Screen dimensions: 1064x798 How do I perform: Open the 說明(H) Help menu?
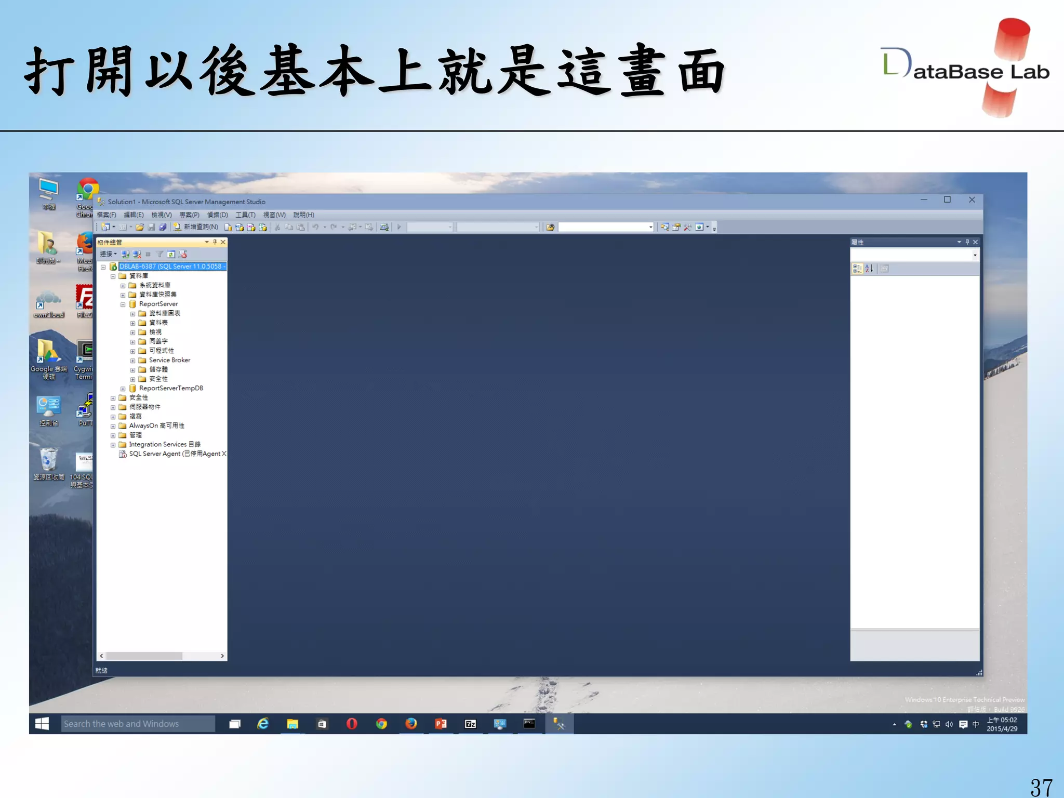click(x=304, y=215)
